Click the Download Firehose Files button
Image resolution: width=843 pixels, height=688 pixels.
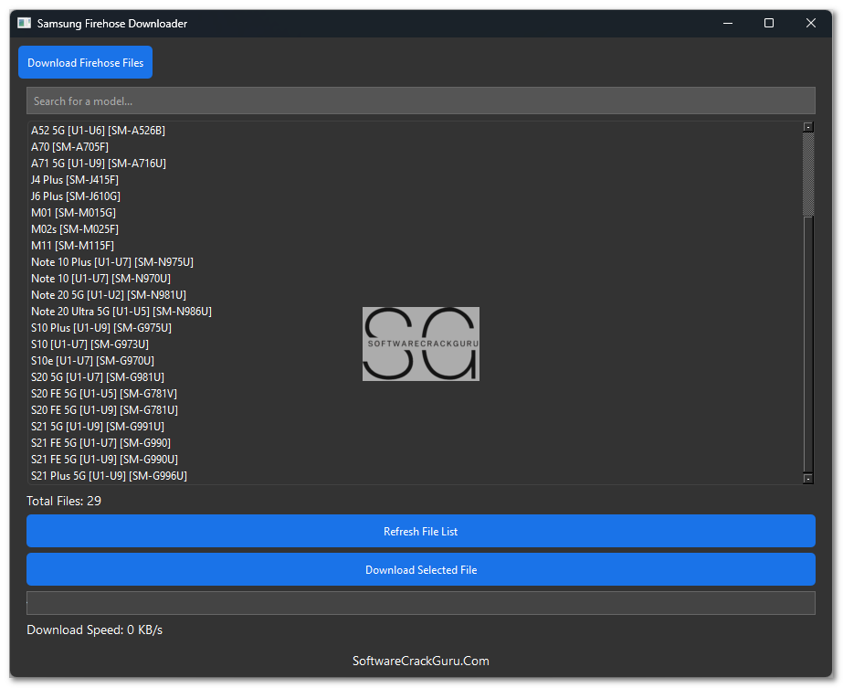coord(85,62)
